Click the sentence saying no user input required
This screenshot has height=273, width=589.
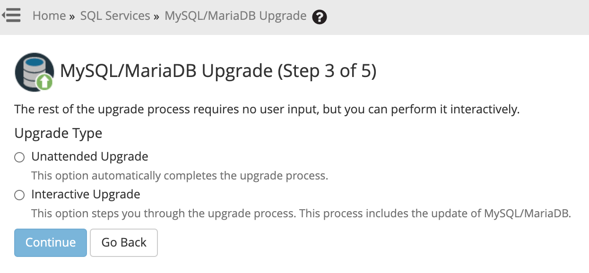coord(267,110)
